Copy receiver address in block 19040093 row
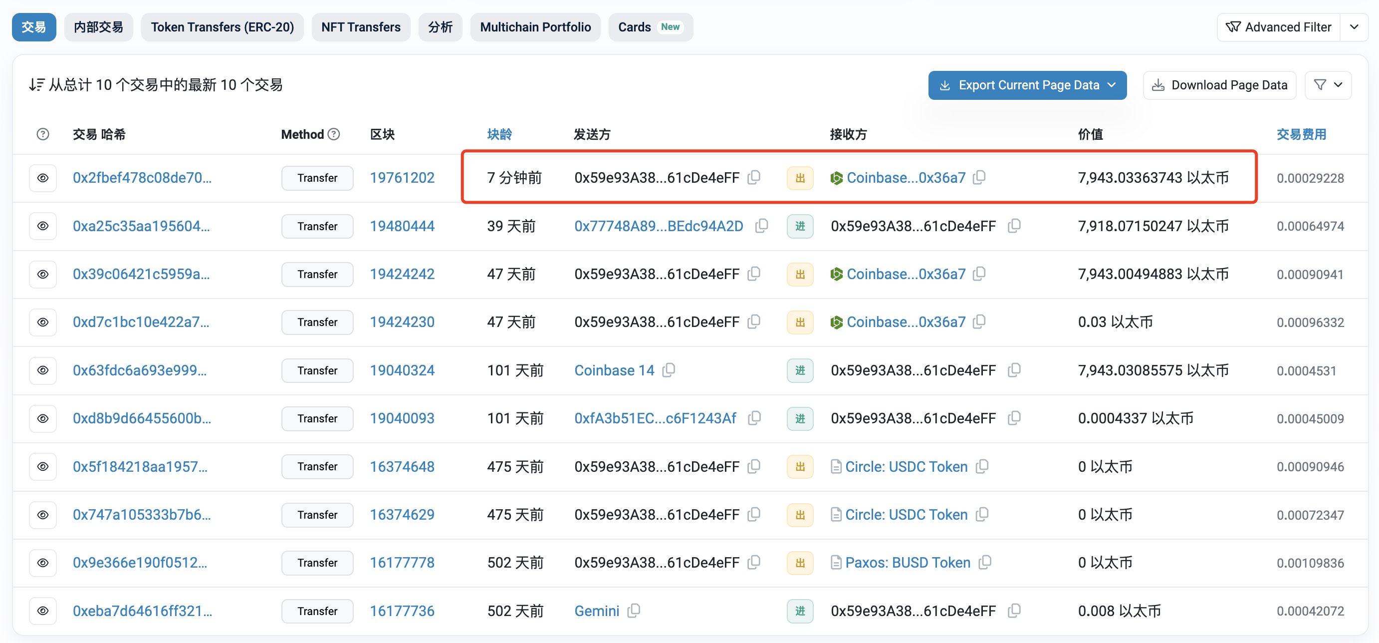The width and height of the screenshot is (1379, 643). pyautogui.click(x=1014, y=418)
